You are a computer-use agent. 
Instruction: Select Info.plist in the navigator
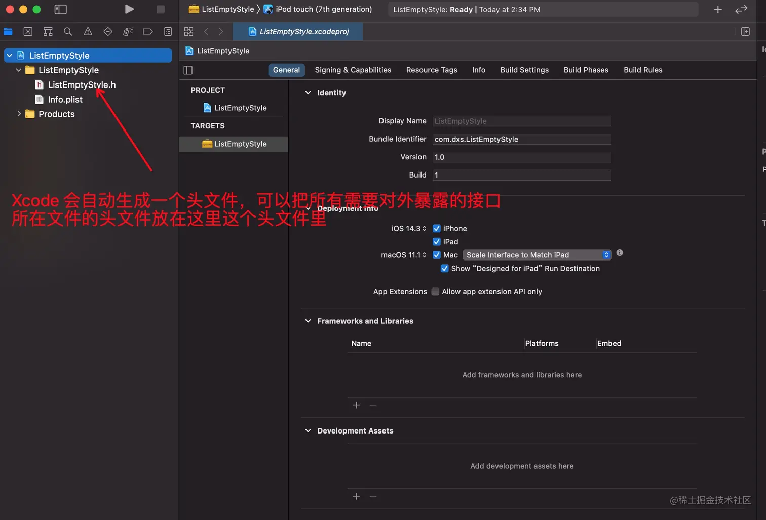[x=65, y=100]
